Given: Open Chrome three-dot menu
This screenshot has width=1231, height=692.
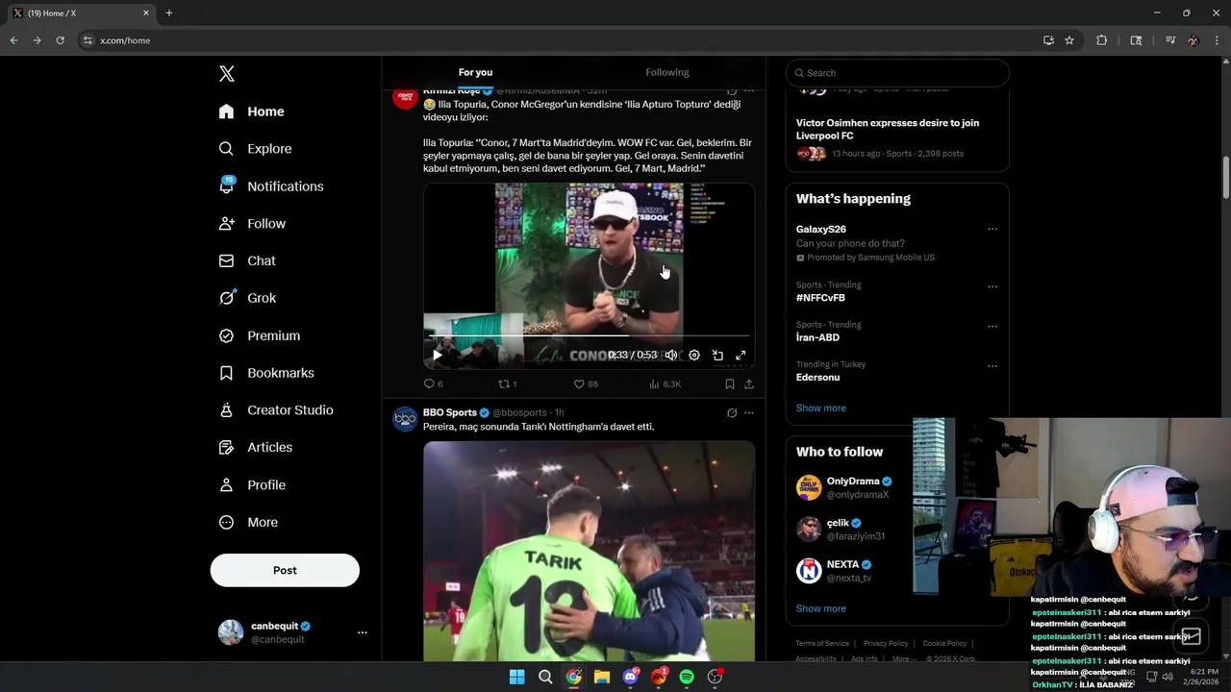Looking at the screenshot, I should coord(1218,40).
